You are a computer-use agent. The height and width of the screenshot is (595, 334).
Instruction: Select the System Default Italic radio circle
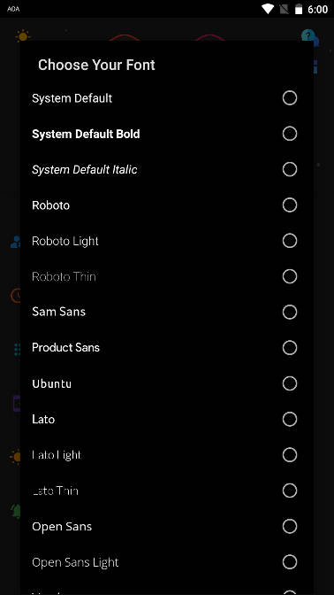click(x=290, y=170)
